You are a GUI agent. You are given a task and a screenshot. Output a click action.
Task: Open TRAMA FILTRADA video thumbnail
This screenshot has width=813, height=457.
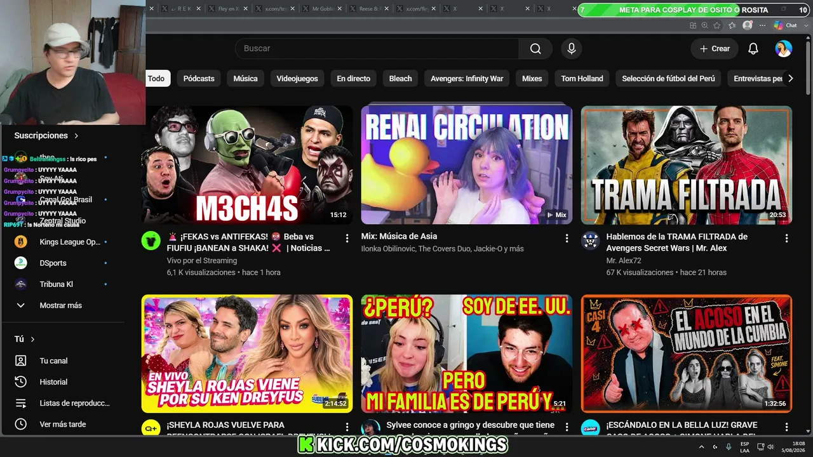click(x=687, y=165)
